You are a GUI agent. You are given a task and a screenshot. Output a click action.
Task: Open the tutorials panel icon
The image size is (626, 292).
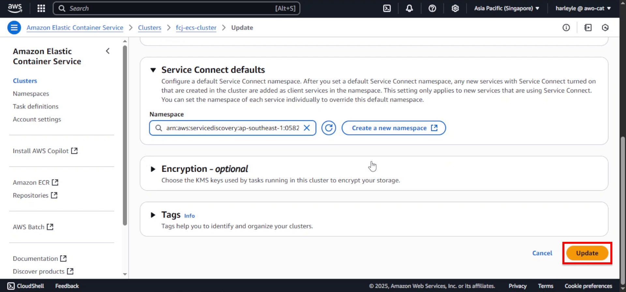(588, 28)
